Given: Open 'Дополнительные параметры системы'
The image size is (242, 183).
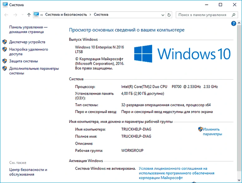Looking at the screenshot, I should pyautogui.click(x=34, y=71).
